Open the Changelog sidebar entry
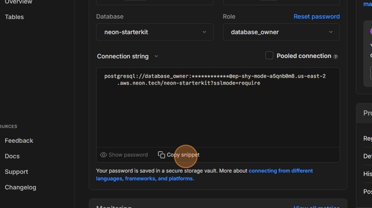Image resolution: width=372 pixels, height=208 pixels. pos(20,187)
